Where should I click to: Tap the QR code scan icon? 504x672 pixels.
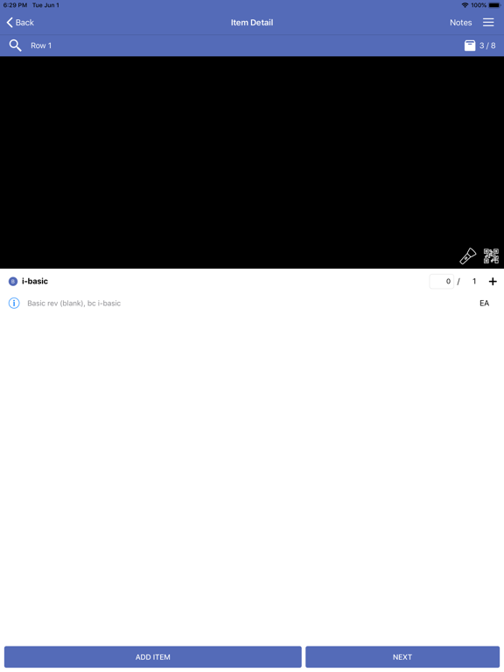click(491, 255)
